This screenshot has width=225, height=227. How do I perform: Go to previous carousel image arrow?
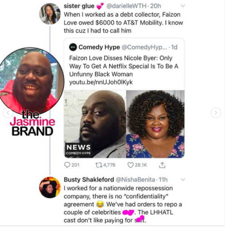coord(8,112)
